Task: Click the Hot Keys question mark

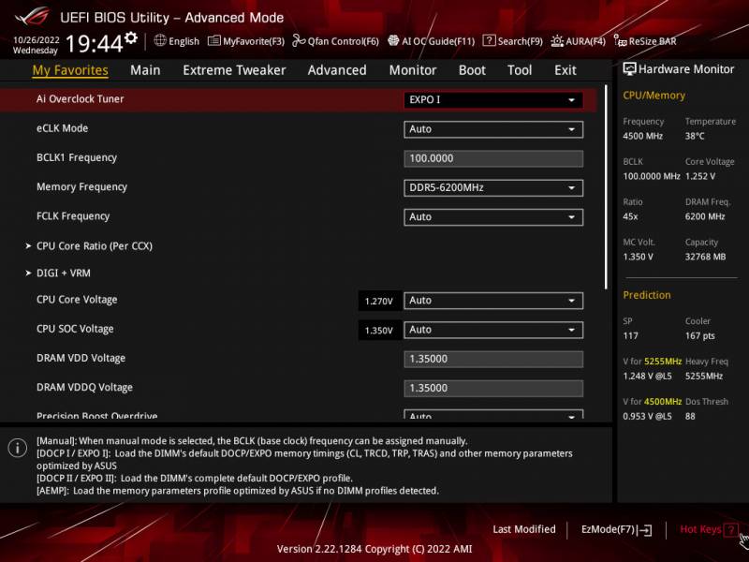Action: (730, 529)
